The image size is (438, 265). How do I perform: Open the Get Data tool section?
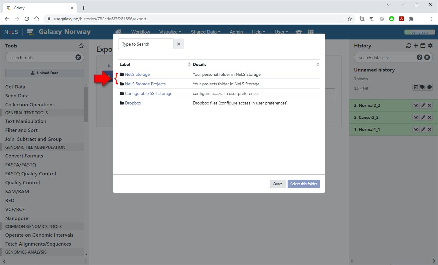tap(15, 87)
